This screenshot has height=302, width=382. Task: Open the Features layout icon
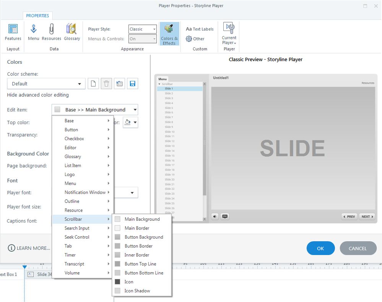(13, 32)
